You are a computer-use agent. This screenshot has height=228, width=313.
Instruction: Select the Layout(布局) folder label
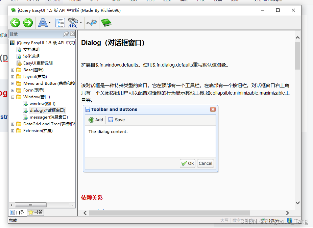35,77
